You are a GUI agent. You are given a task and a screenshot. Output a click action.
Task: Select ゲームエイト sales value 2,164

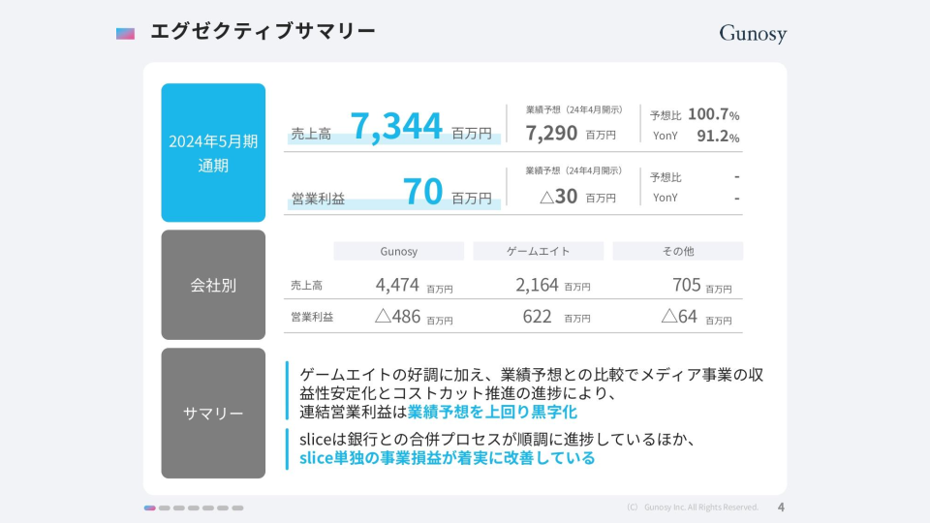[x=537, y=285]
